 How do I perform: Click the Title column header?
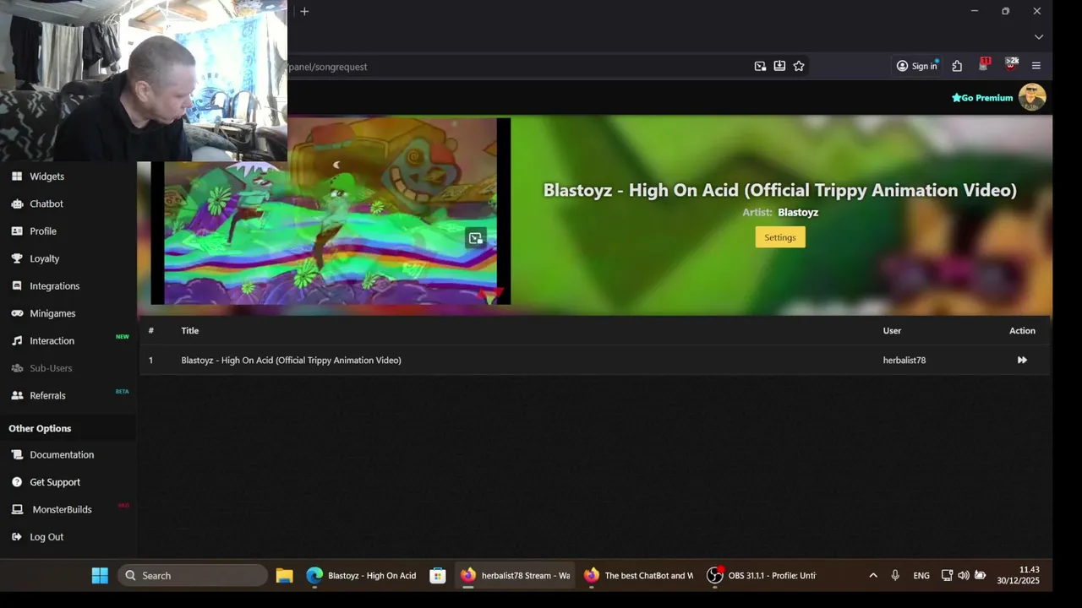click(189, 331)
